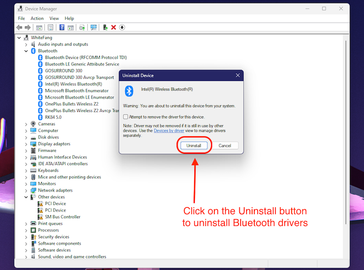364x270 pixels.
Task: Open the View menu
Action: pos(54,18)
